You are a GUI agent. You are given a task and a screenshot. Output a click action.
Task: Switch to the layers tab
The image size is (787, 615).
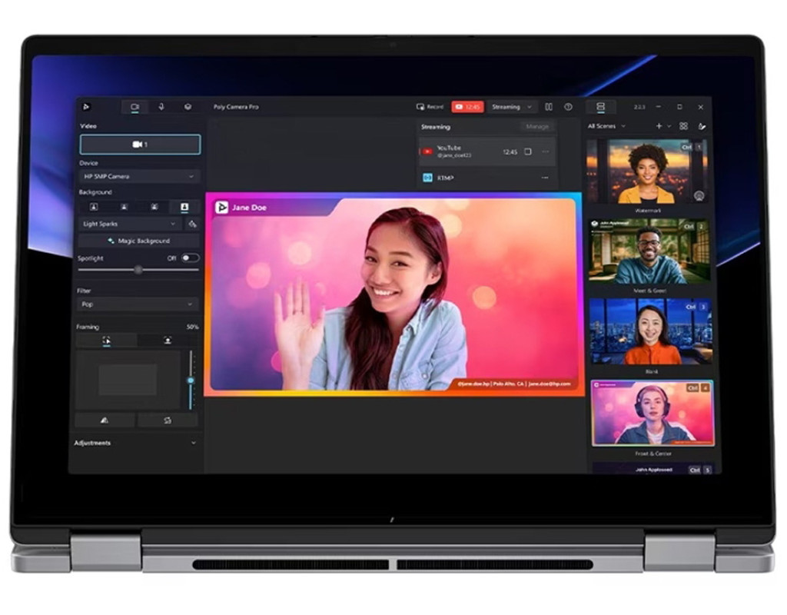(x=188, y=107)
